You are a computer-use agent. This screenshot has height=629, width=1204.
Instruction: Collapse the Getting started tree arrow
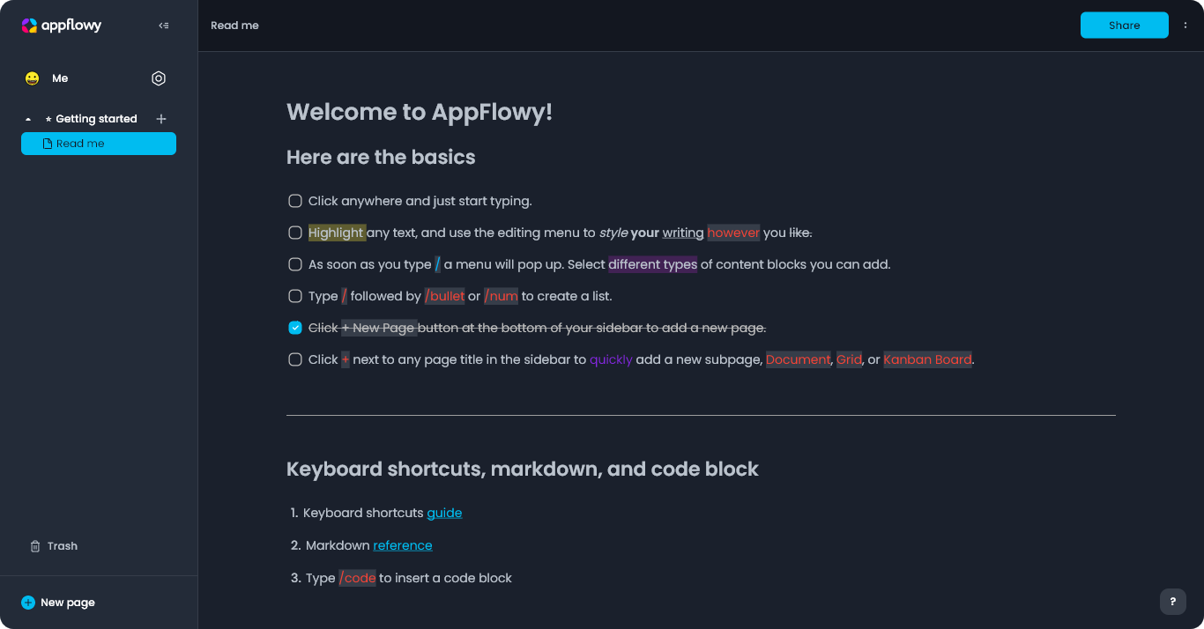28,119
